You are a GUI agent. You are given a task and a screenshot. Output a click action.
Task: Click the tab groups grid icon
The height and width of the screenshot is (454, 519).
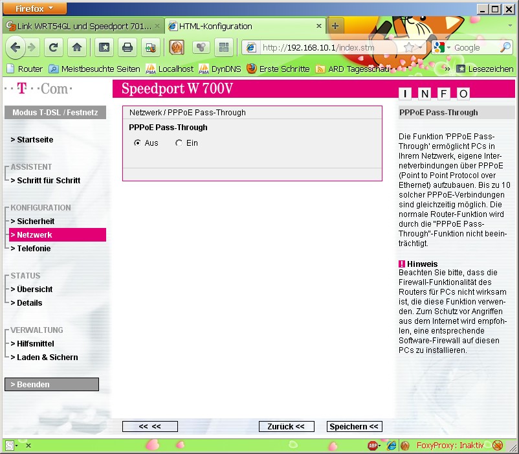[224, 48]
